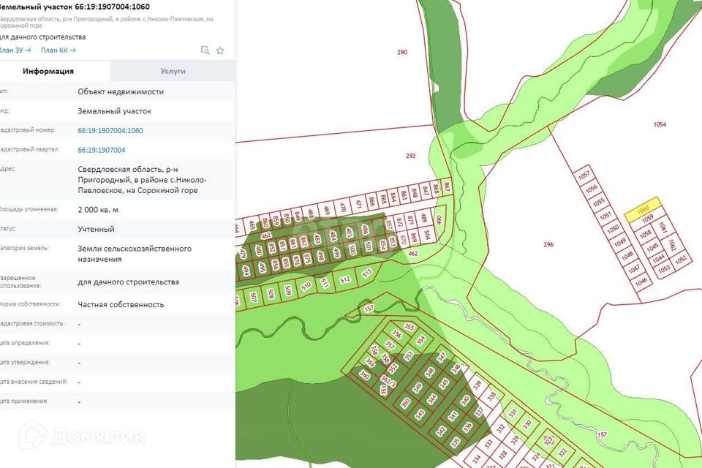The image size is (702, 468).
Task: Select the Информация tab
Action: (x=48, y=71)
